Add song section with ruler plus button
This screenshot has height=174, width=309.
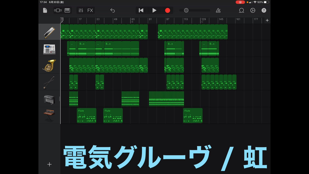pos(267,20)
